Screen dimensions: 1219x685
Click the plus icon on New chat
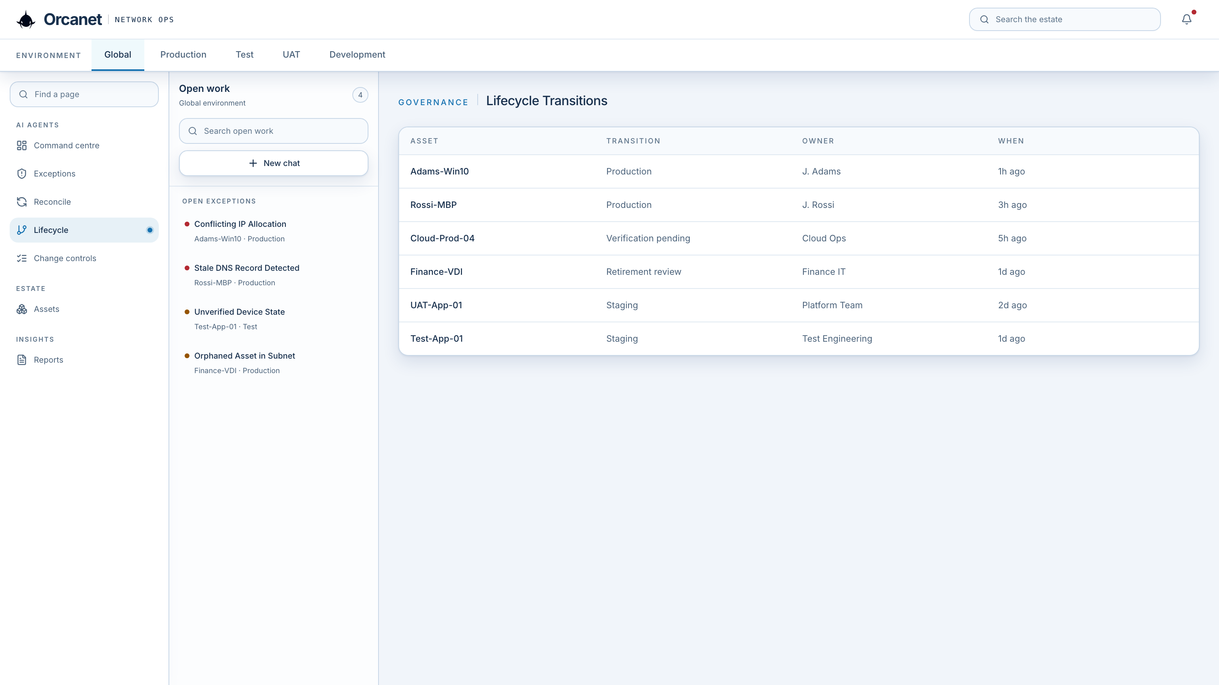253,163
